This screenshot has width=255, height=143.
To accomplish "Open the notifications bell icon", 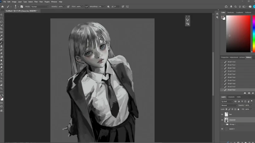I will tap(231, 7).
